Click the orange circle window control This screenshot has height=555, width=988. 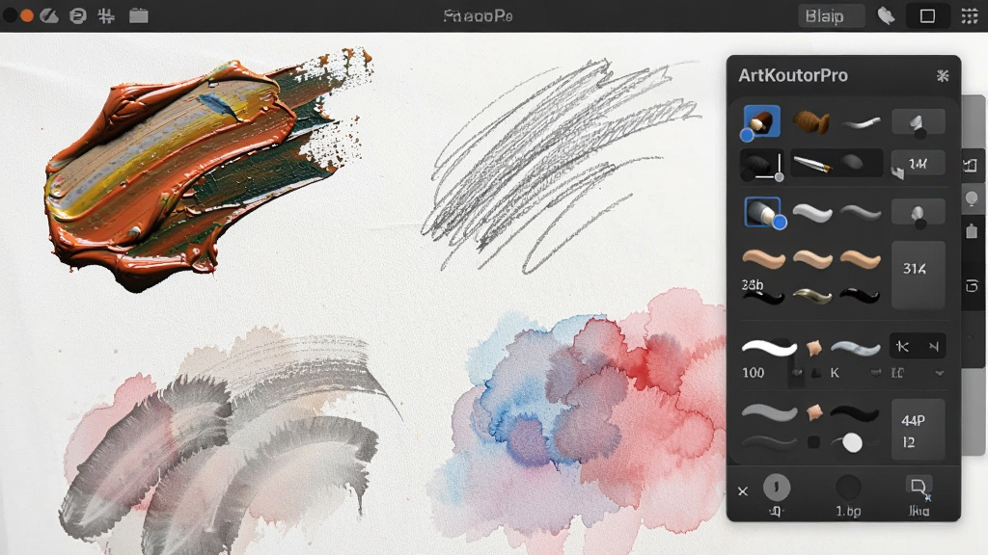pyautogui.click(x=27, y=15)
